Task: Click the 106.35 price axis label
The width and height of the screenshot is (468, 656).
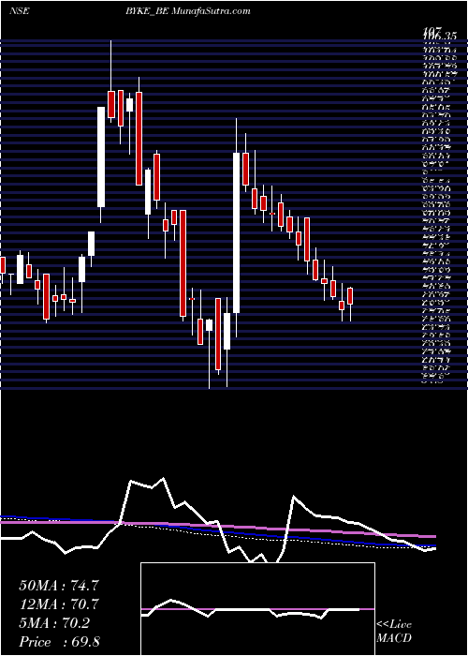Action: [x=441, y=36]
